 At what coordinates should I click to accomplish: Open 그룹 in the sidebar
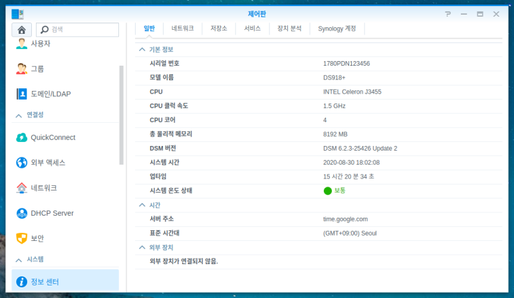[x=37, y=69]
